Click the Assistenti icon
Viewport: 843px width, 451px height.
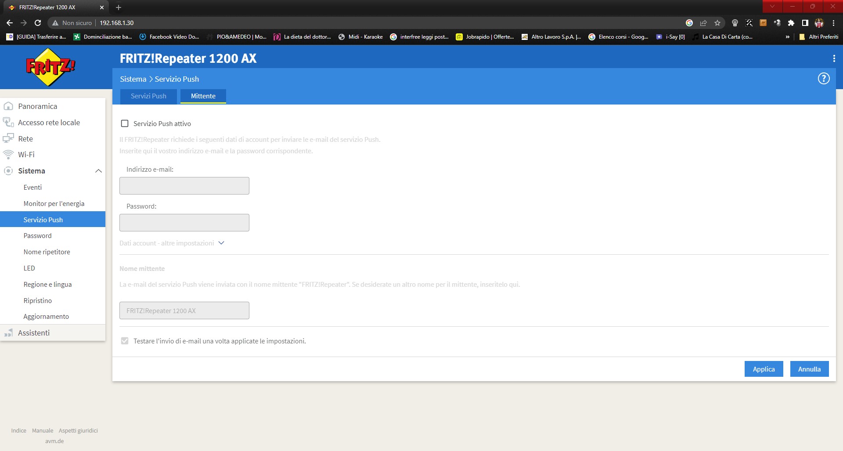(8, 333)
